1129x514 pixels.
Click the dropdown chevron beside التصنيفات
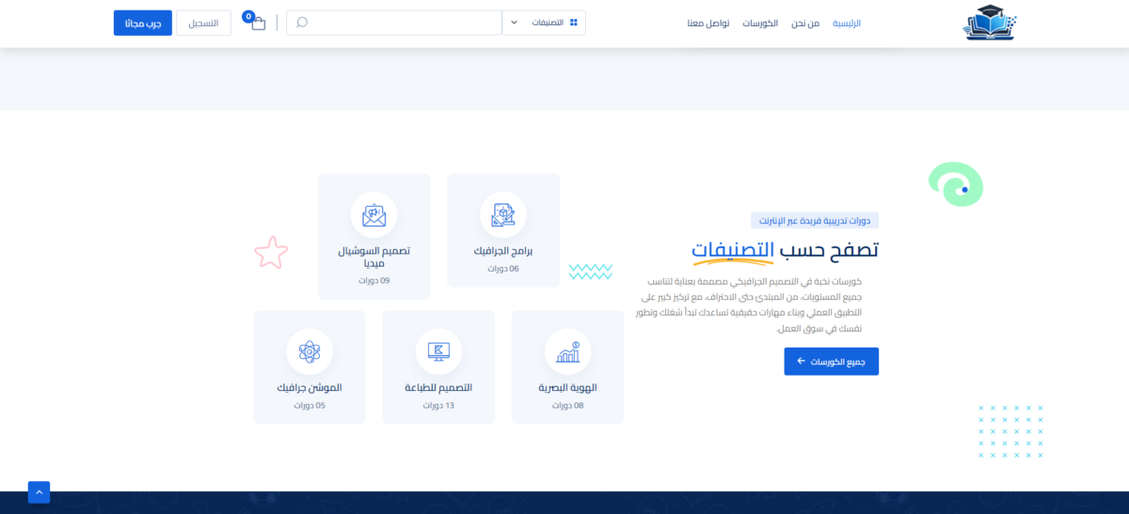515,23
